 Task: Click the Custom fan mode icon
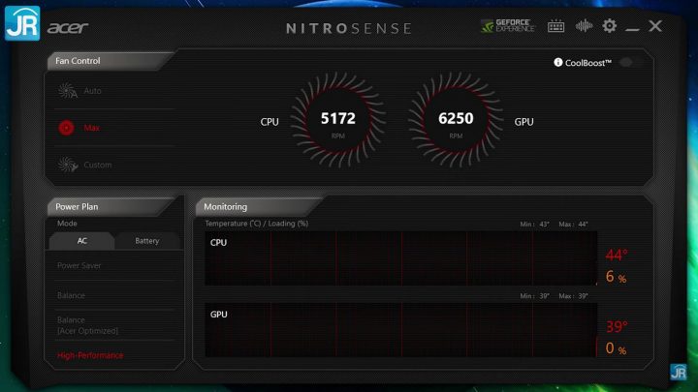coord(67,165)
